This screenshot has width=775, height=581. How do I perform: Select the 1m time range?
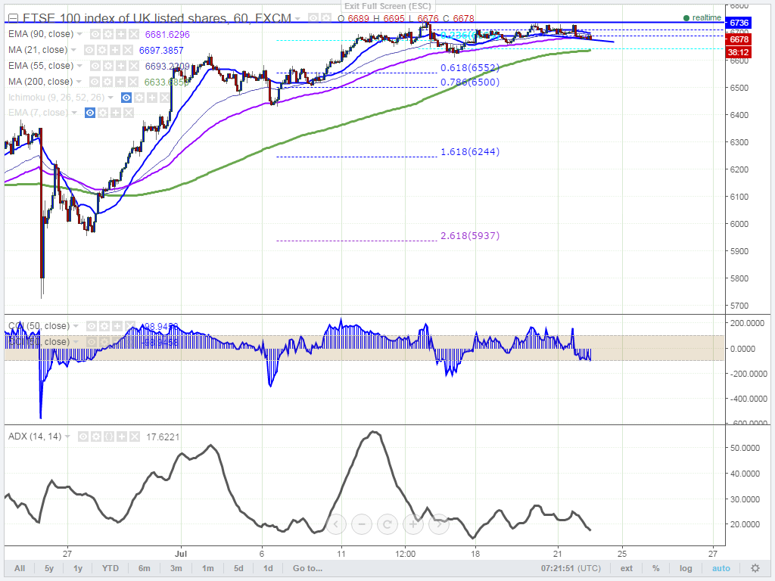click(208, 568)
